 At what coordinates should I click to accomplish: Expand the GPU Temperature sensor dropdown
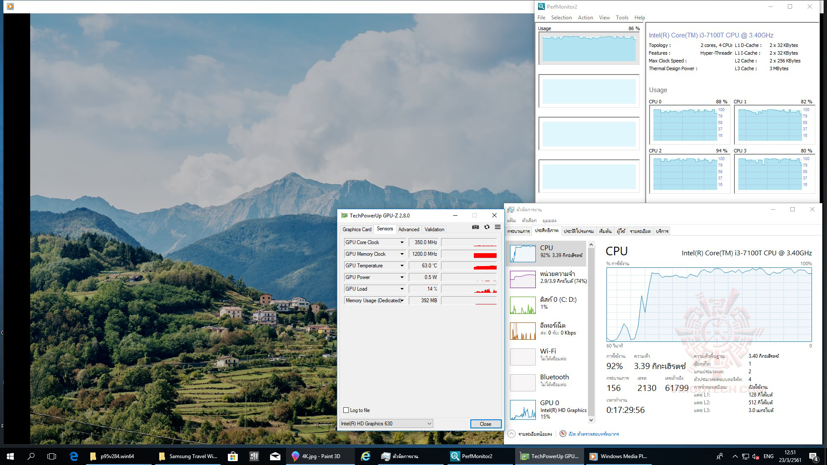coord(402,266)
